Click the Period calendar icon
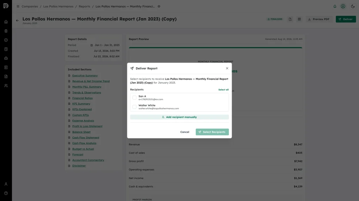The image size is (359, 201). pos(92,45)
